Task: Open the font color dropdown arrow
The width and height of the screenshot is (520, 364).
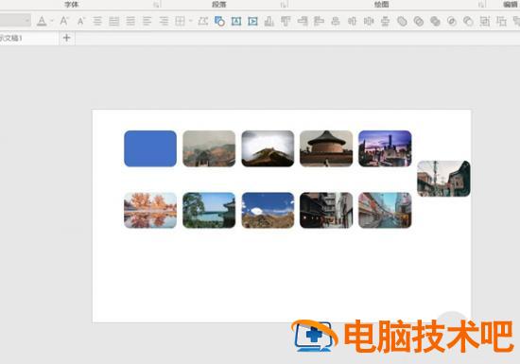Action: click(52, 21)
